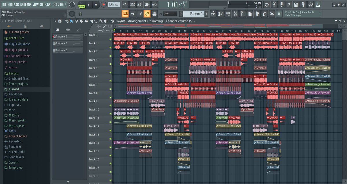
Task: Select the playlist zoom magnifier tool
Action: [x=100, y=21]
